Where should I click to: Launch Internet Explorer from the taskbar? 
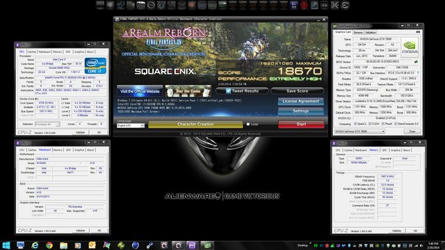[35, 245]
